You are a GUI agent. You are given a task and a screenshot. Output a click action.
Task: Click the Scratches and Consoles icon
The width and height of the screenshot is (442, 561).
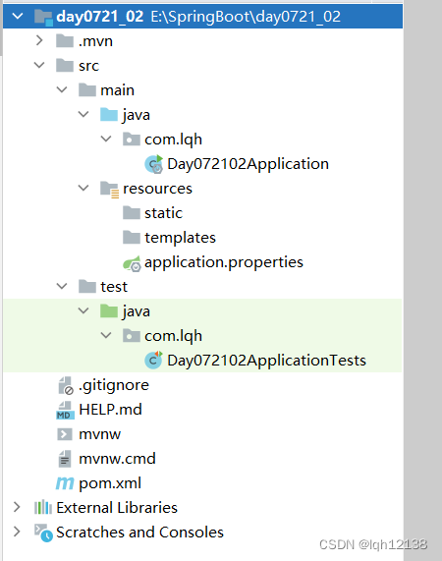[43, 533]
